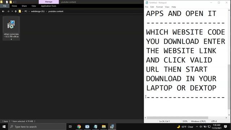Viewport: 231px width, 130px height.
Task: Click Notepad vertical scrollbar thumb
Action: click(229, 87)
